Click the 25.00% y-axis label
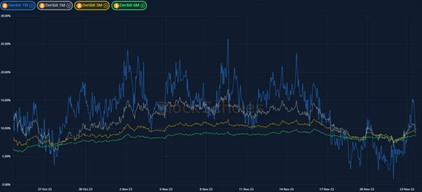 (x=6, y=44)
